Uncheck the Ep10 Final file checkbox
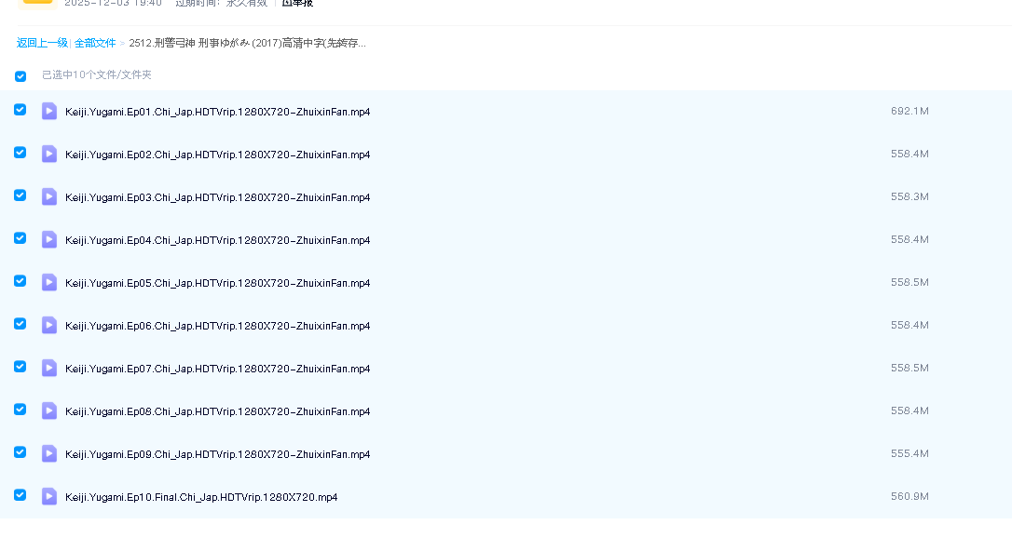The width and height of the screenshot is (1012, 538). point(20,495)
